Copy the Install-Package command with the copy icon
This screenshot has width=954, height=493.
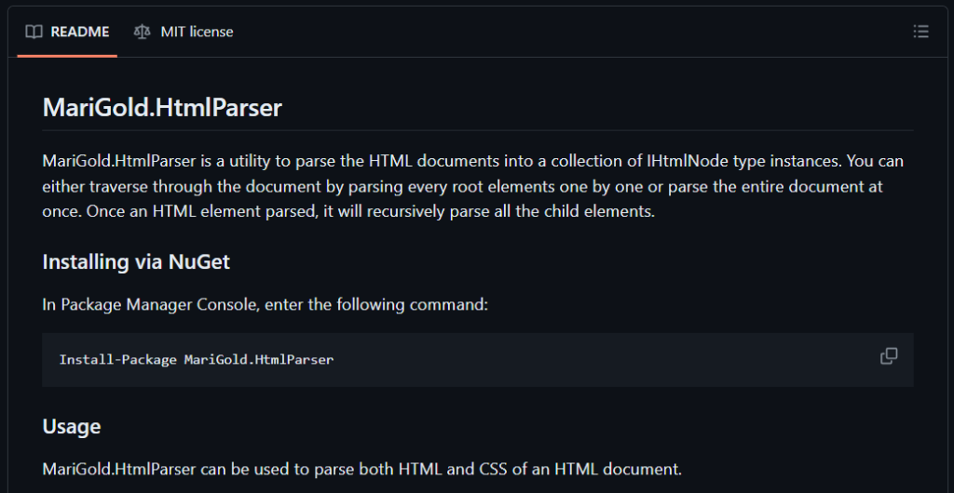click(x=889, y=356)
